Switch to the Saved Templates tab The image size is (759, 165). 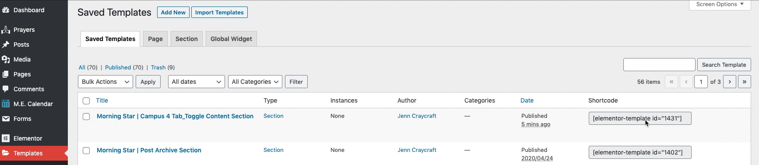pyautogui.click(x=110, y=39)
